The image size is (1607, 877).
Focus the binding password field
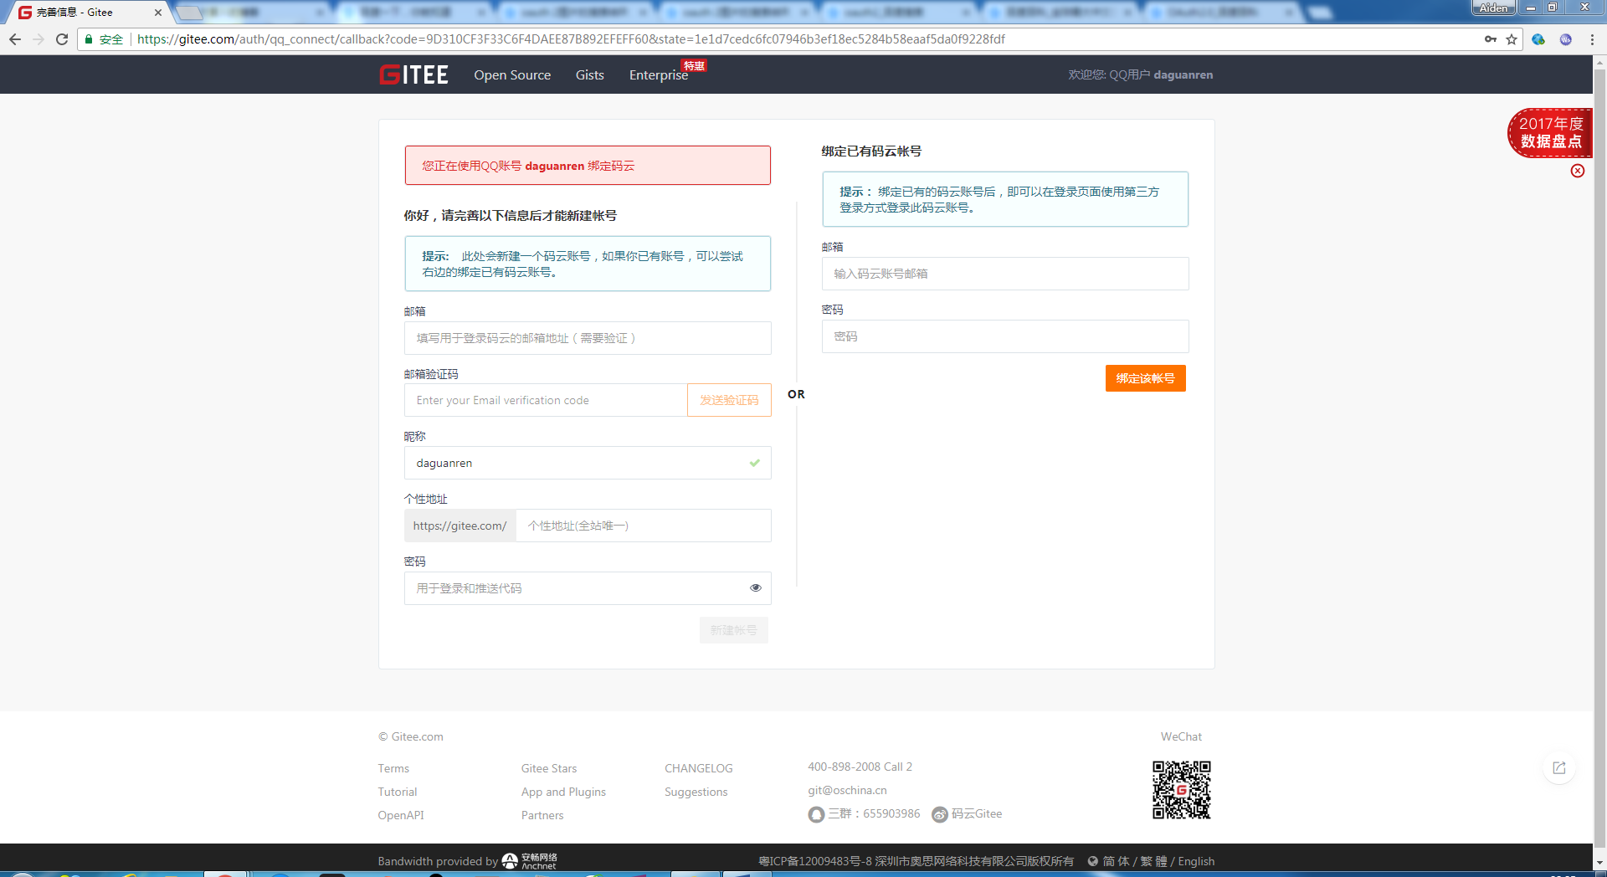(1005, 336)
